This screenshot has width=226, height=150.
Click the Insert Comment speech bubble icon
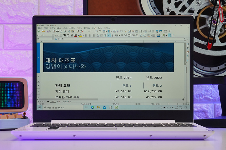[x=149, y=31]
